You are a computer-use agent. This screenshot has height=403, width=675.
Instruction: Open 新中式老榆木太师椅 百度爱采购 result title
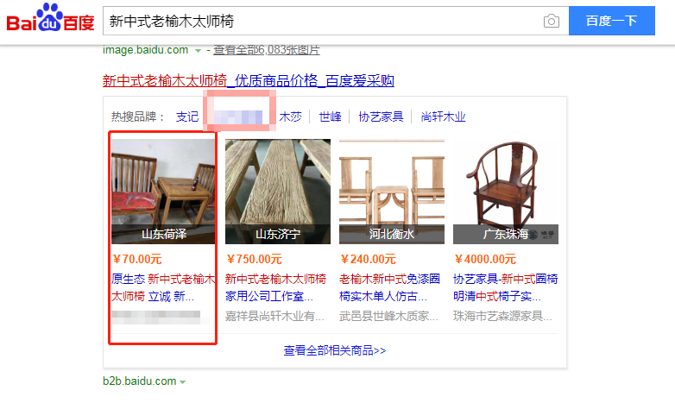coord(249,80)
